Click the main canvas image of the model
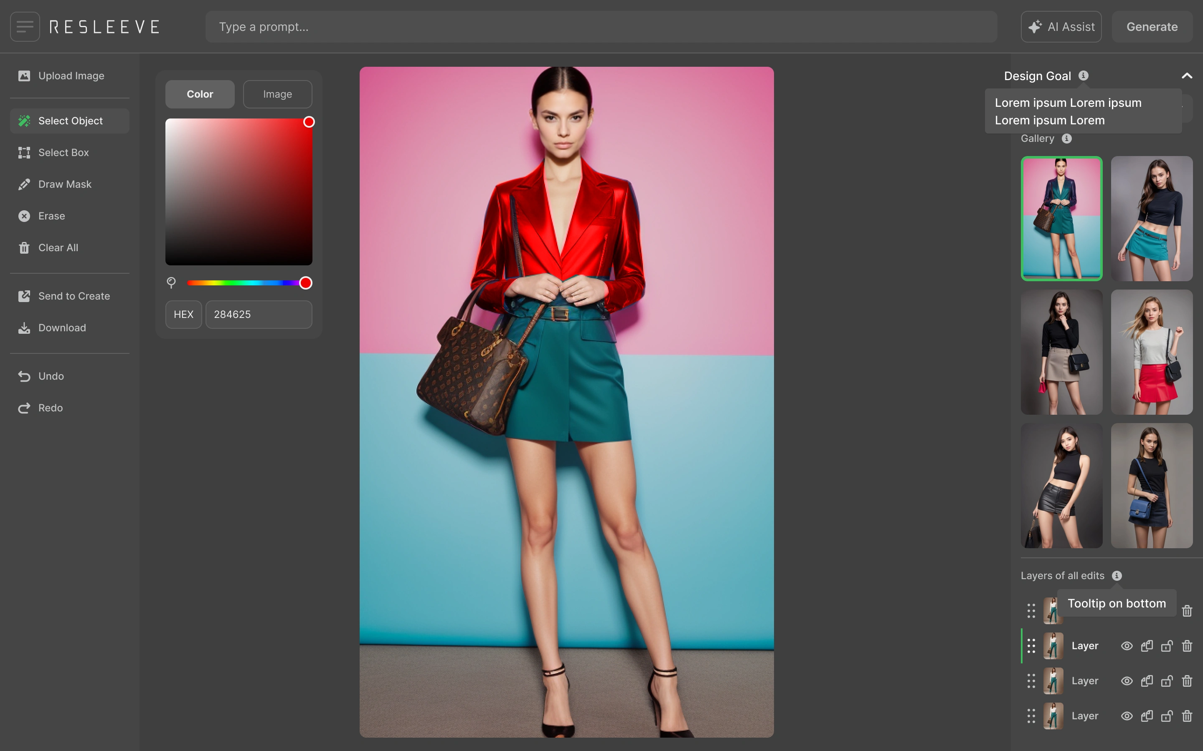 click(566, 402)
